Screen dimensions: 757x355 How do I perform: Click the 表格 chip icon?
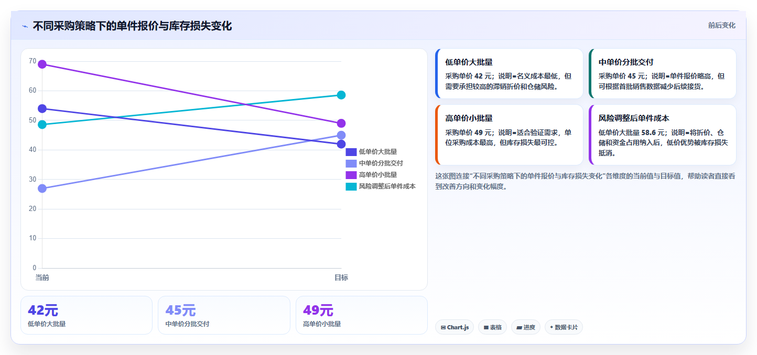pyautogui.click(x=486, y=327)
